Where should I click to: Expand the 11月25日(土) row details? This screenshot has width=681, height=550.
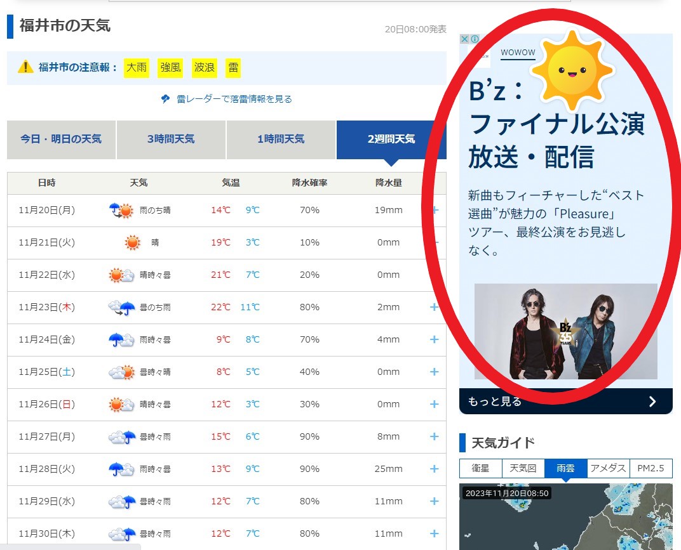(x=434, y=372)
